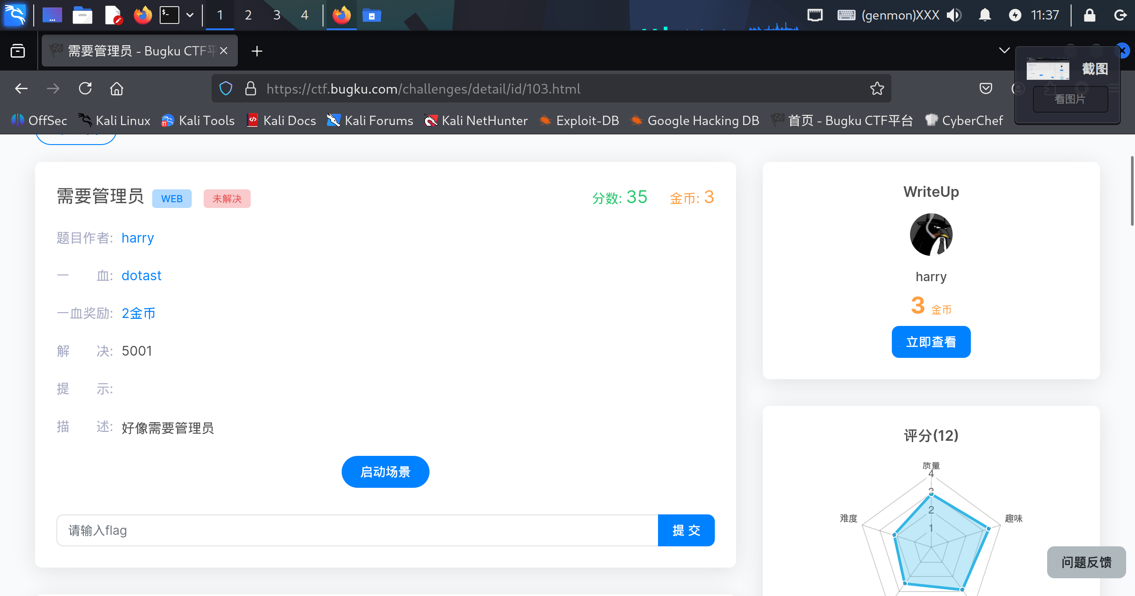Click the notification bell in system tray
This screenshot has width=1135, height=596.
[985, 15]
